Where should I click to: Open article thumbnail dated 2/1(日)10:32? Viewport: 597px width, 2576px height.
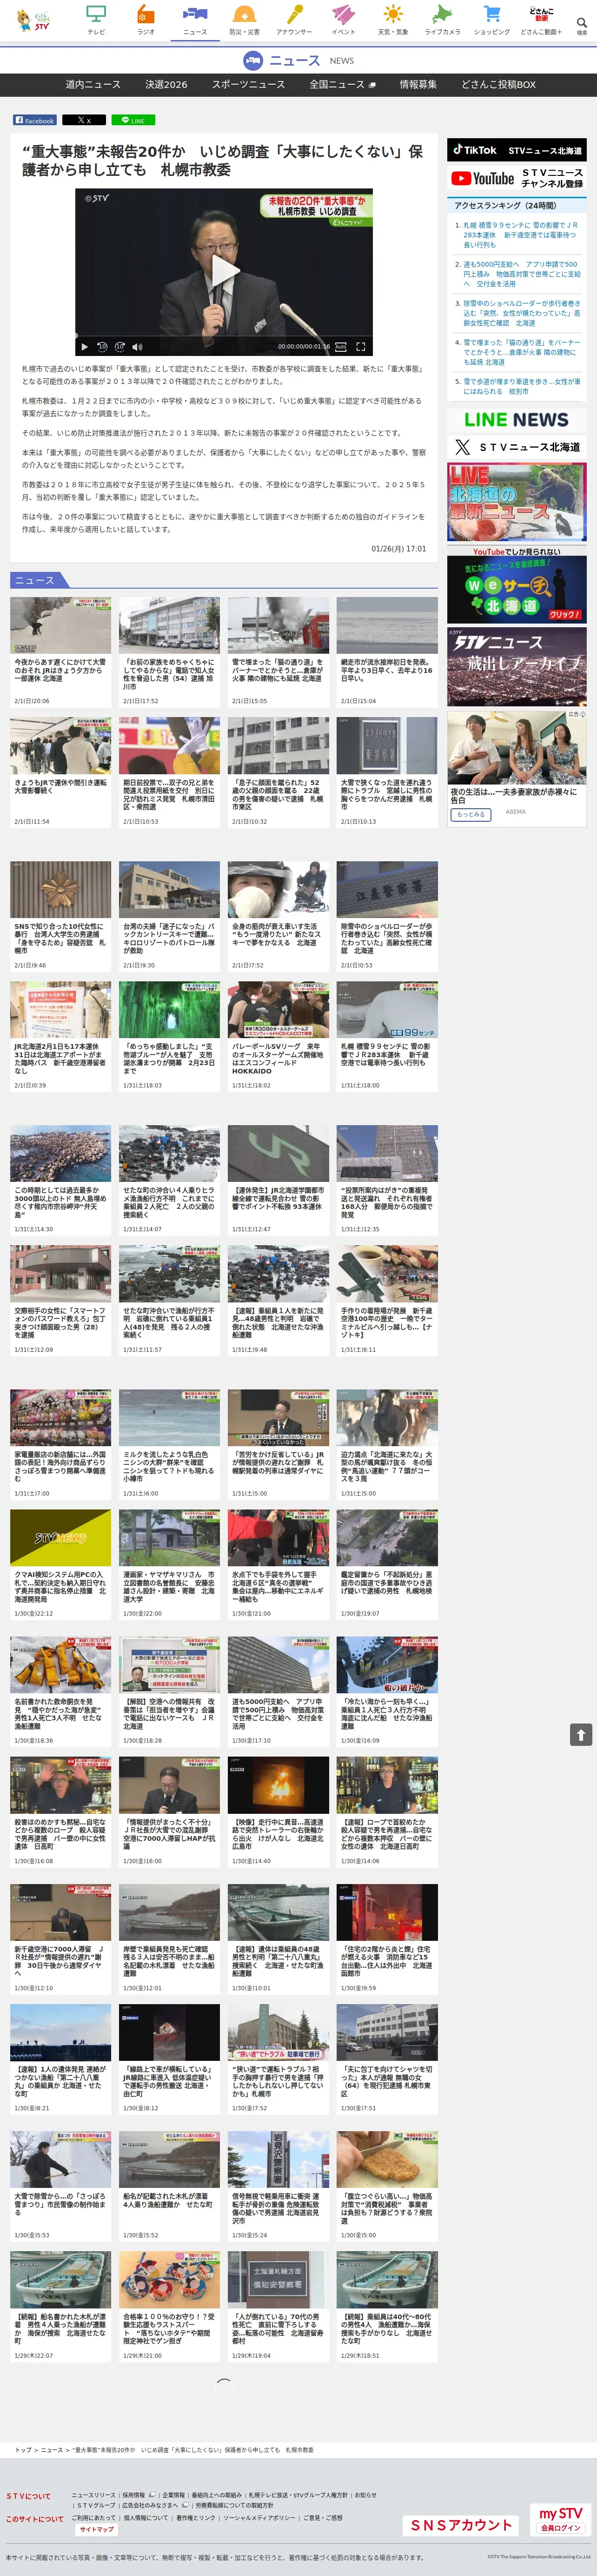[x=278, y=746]
